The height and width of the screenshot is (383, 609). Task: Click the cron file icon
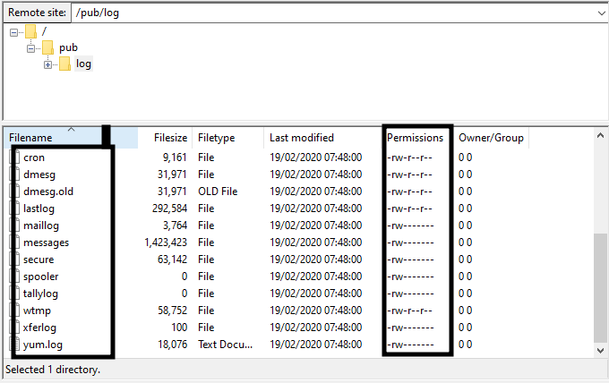[x=15, y=157]
